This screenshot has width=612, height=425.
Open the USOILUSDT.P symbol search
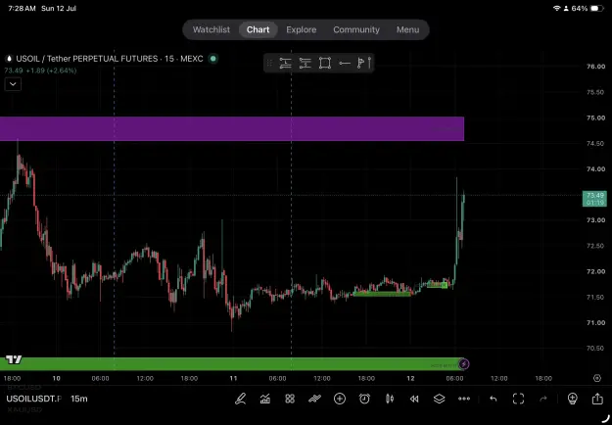pyautogui.click(x=34, y=399)
